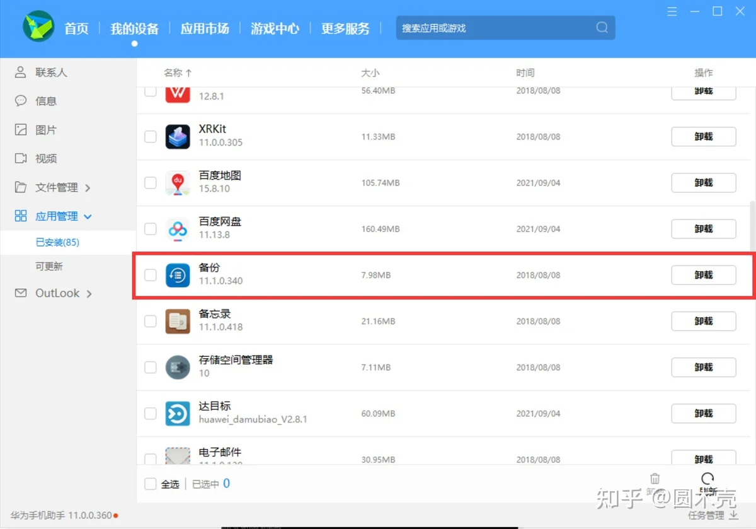Click the 大小 column header

(370, 73)
